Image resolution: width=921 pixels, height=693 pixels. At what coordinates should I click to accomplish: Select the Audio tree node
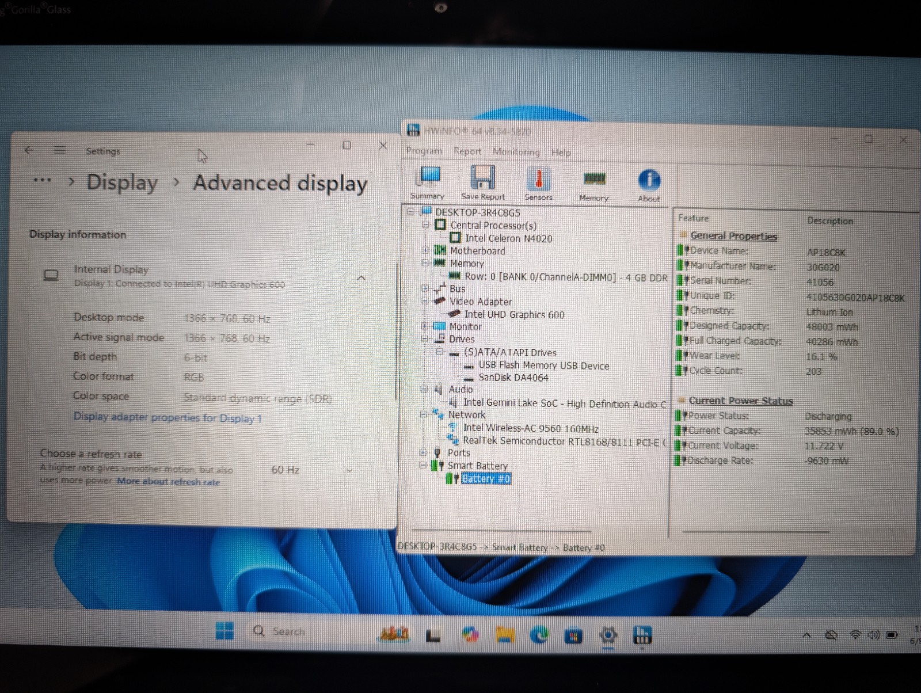click(x=461, y=390)
